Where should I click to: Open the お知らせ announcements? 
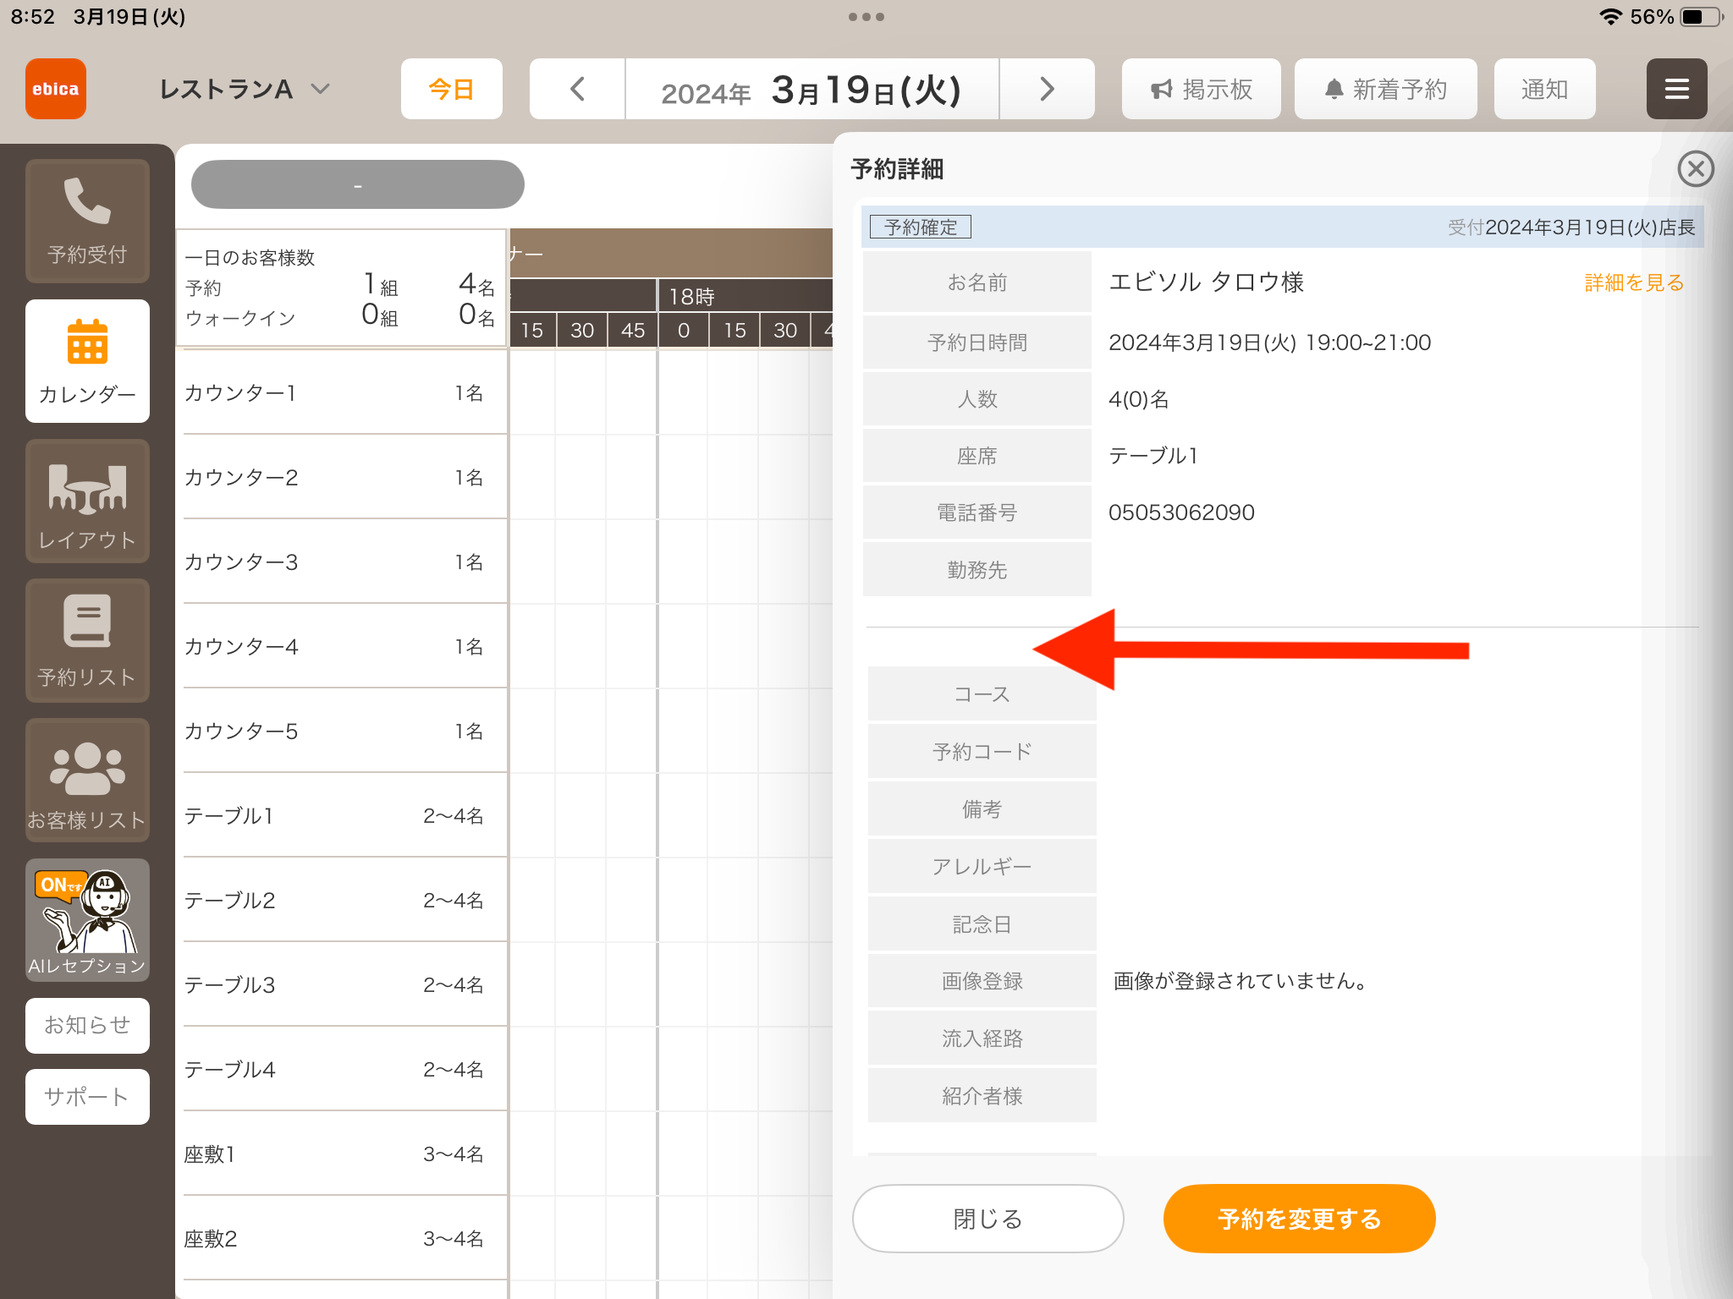[87, 1025]
